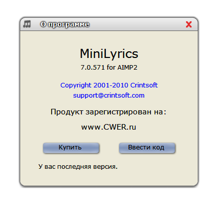Click the Купить button

[71, 148]
